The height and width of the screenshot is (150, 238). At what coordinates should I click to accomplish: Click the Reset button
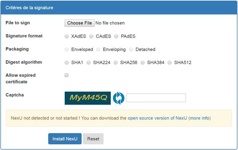pyautogui.click(x=93, y=139)
